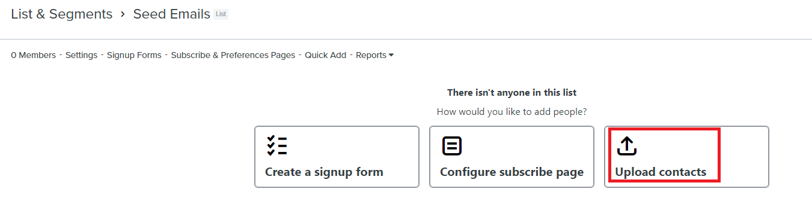Open the list Settings tab
The width and height of the screenshot is (812, 216).
click(x=81, y=55)
